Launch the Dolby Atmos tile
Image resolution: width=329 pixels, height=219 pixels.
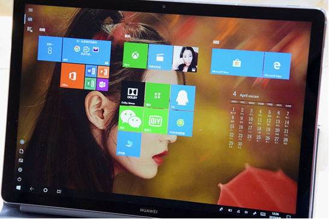[133, 94]
